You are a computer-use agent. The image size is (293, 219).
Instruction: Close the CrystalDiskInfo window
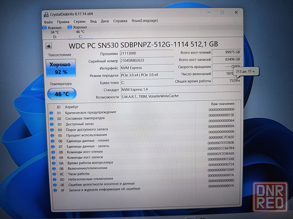[x=236, y=12]
